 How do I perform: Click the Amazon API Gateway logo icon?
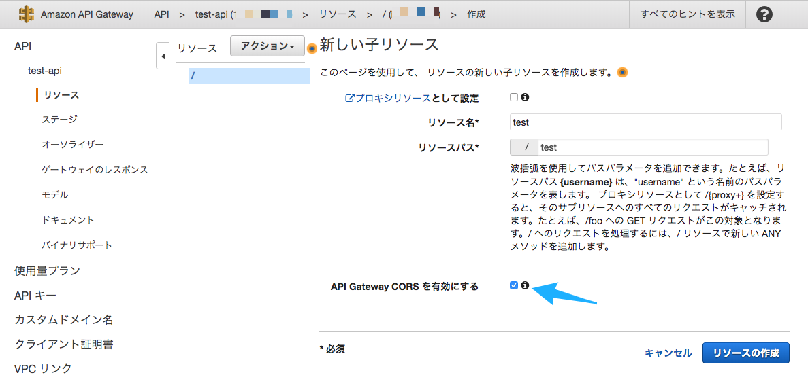point(27,14)
